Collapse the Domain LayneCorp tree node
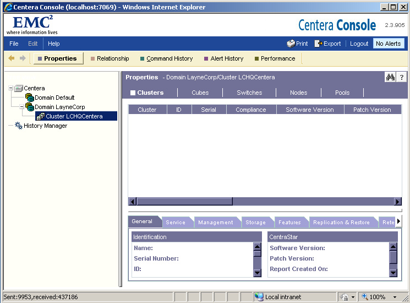The height and width of the screenshot is (303, 410). click(21, 107)
